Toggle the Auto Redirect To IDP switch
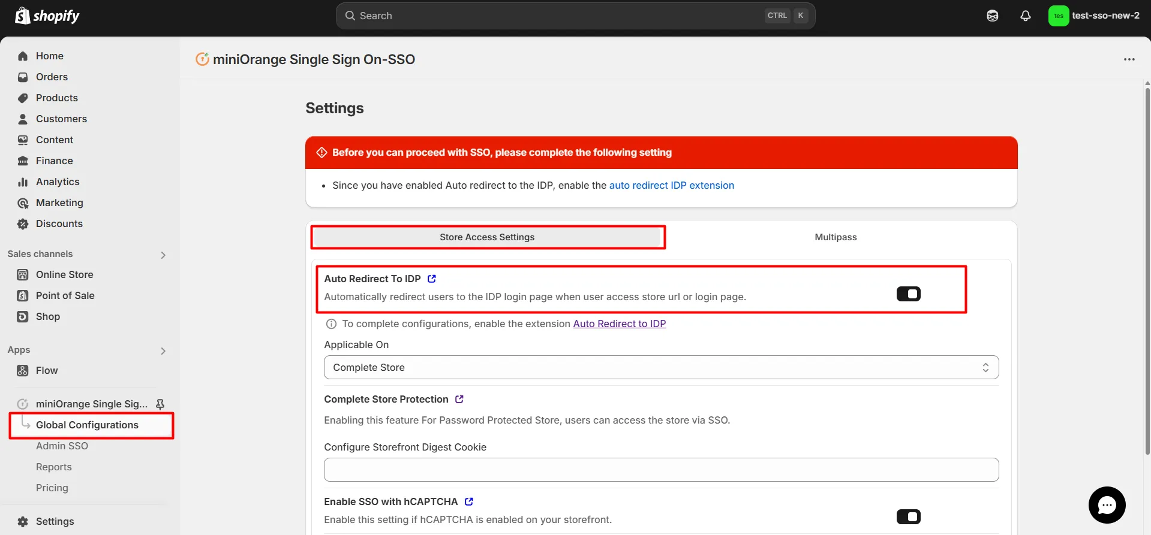This screenshot has width=1151, height=535. [908, 294]
